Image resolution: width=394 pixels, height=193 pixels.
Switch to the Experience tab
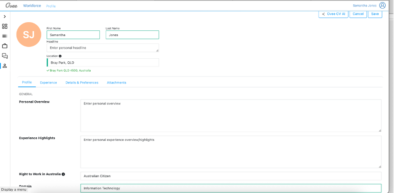click(x=48, y=83)
